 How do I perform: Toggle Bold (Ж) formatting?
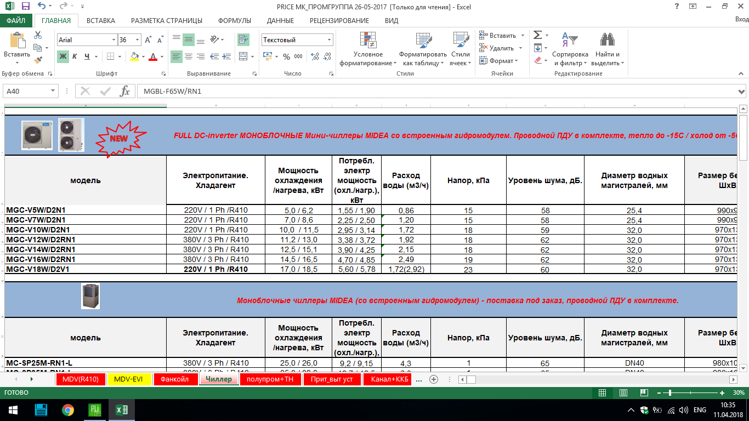(x=63, y=56)
